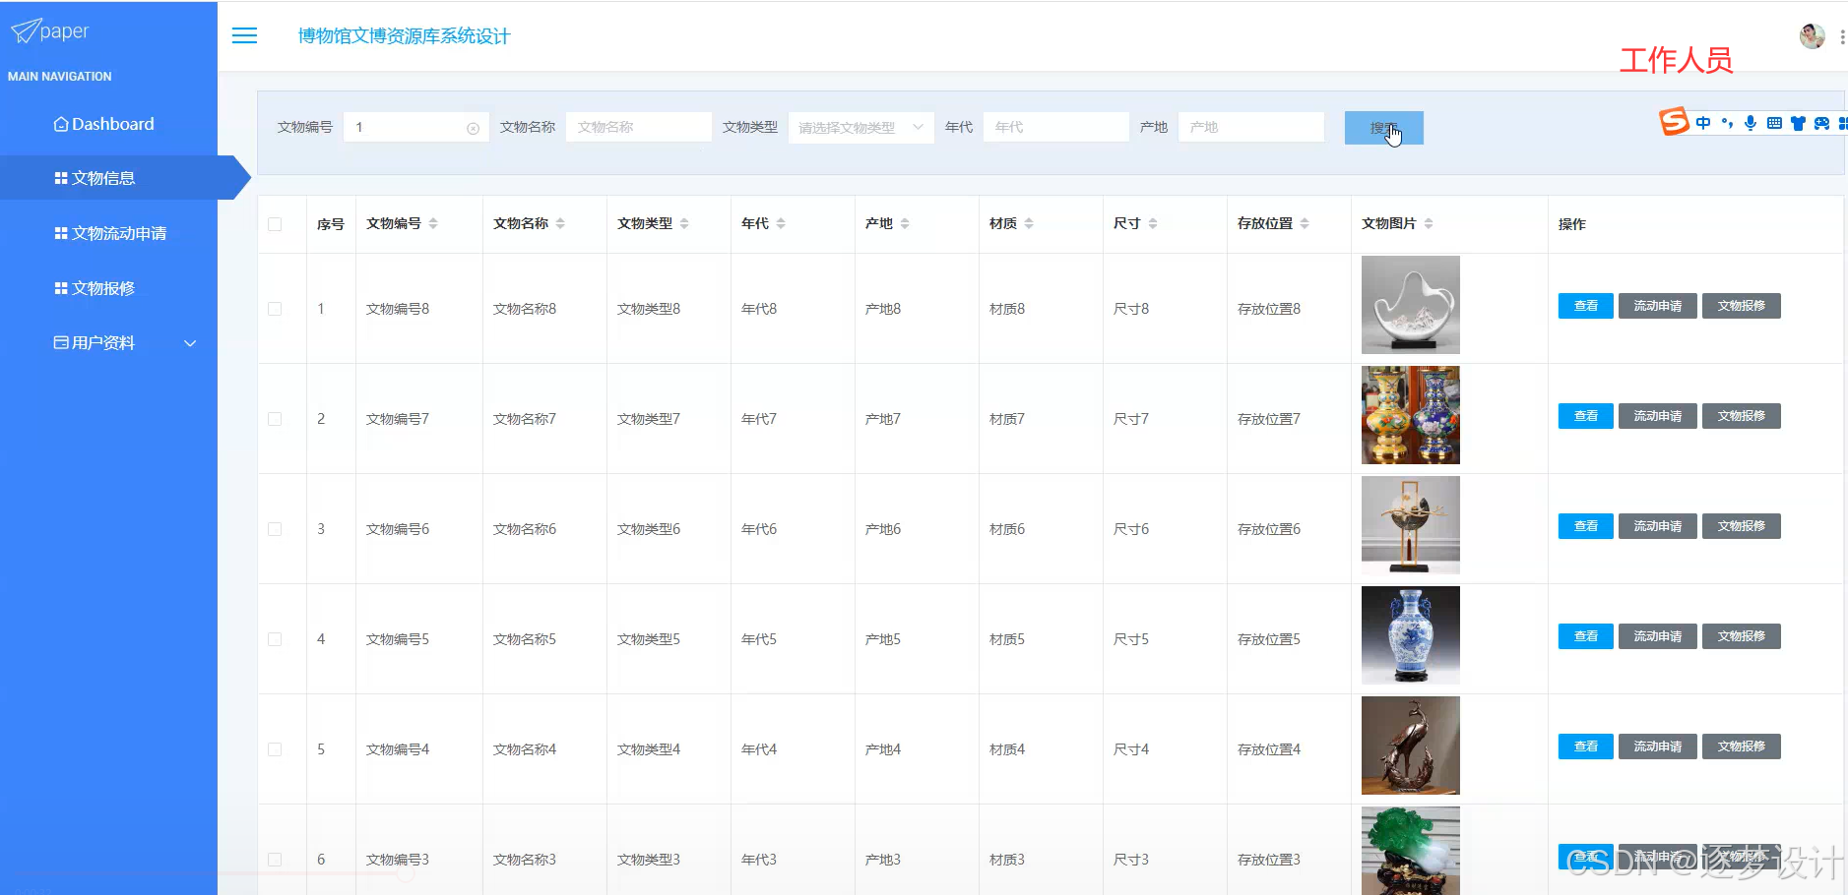Check the row for 文物编号7
The width and height of the screenshot is (1848, 895).
tap(275, 419)
